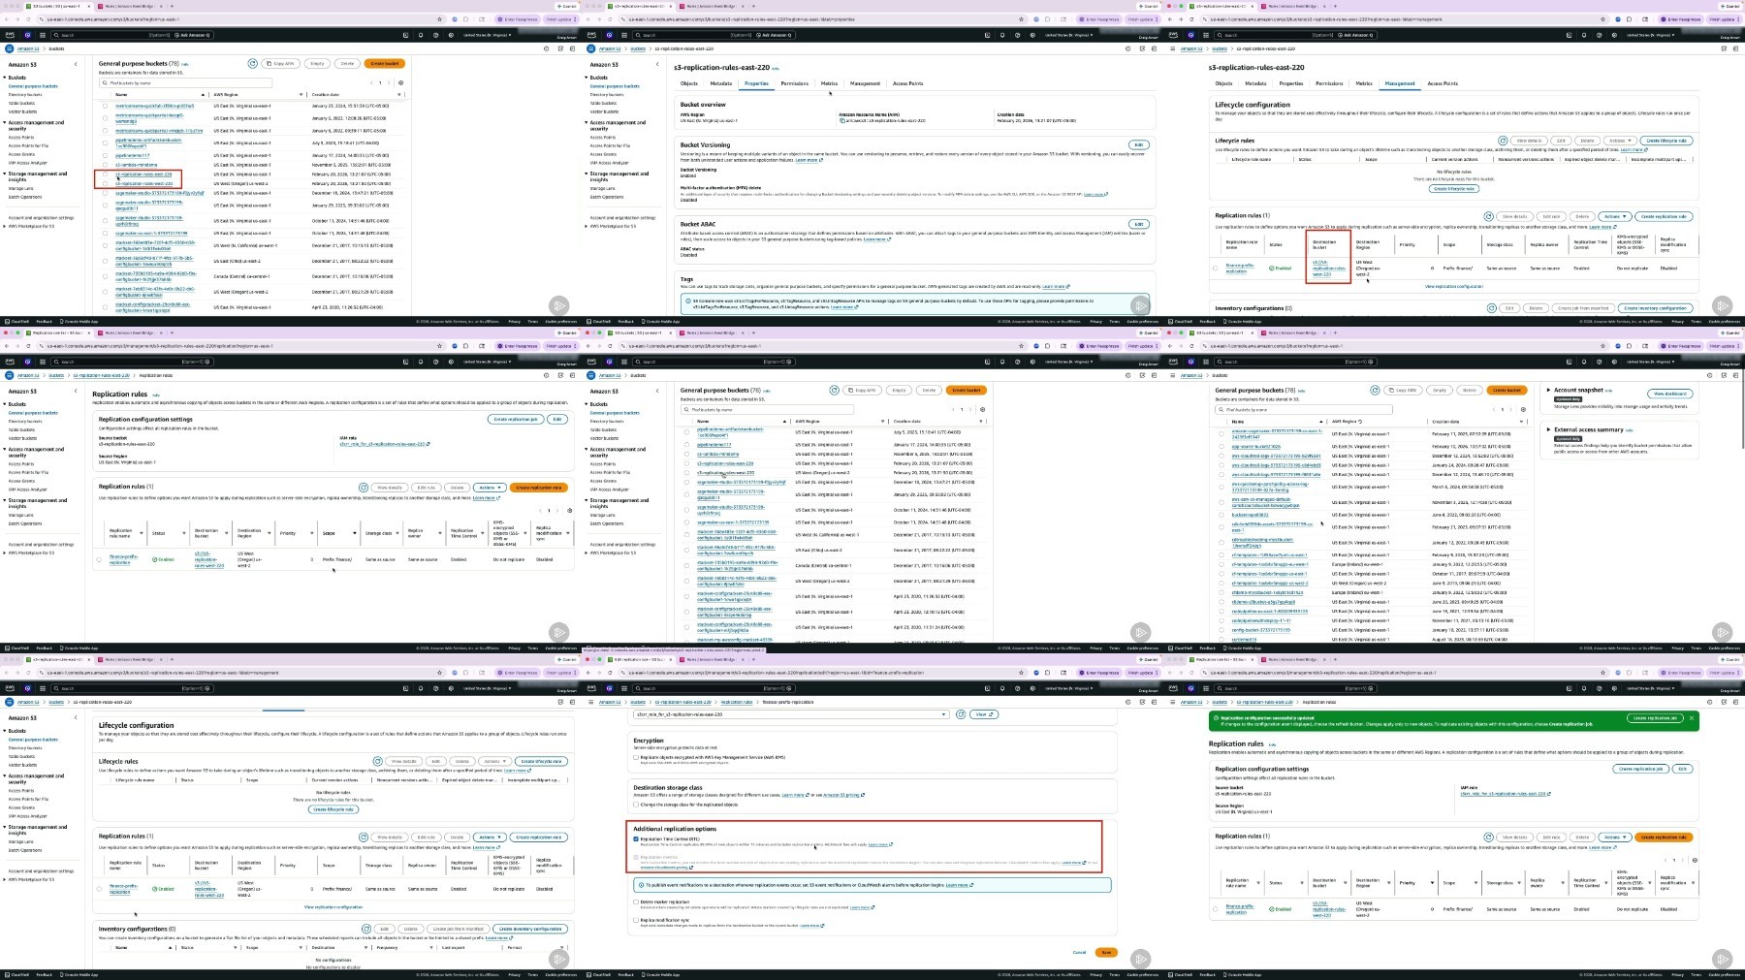This screenshot has width=1745, height=980.
Task: Refresh the bucket list in top-left window
Action: 253,64
